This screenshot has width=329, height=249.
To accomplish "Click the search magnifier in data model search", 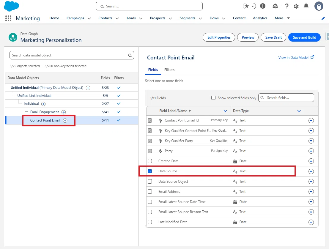I will pyautogui.click(x=130, y=55).
